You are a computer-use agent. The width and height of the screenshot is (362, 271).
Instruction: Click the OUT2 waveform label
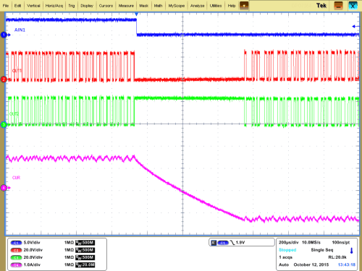coord(14,113)
